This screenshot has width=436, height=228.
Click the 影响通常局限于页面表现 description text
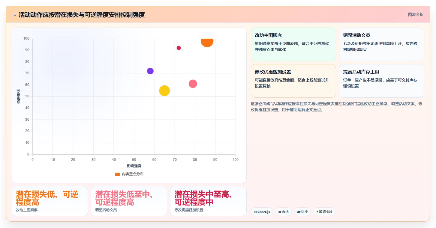[x=292, y=46]
